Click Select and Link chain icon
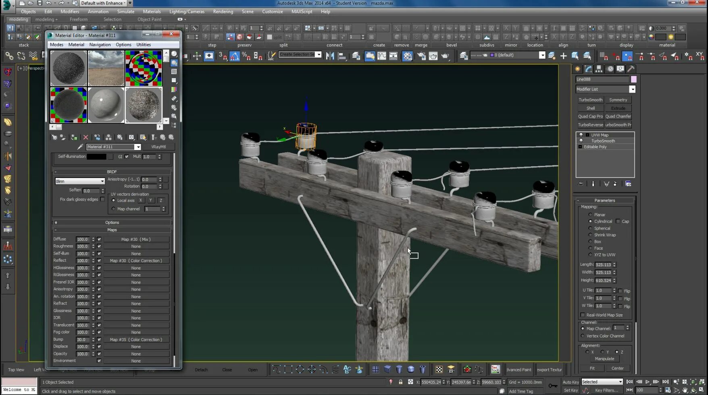The width and height of the screenshot is (708, 395). [x=9, y=56]
